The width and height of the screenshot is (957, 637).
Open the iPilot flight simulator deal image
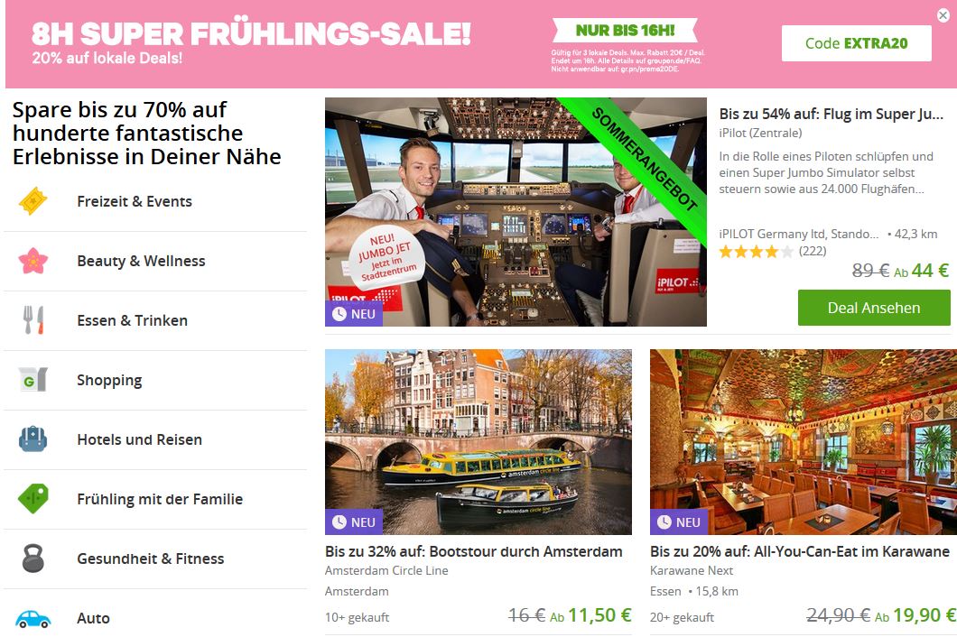click(x=516, y=212)
